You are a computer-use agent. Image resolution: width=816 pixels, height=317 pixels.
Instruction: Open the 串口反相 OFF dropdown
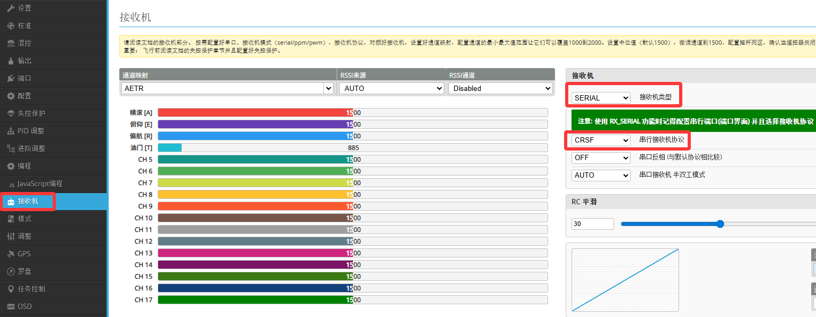pyautogui.click(x=601, y=157)
